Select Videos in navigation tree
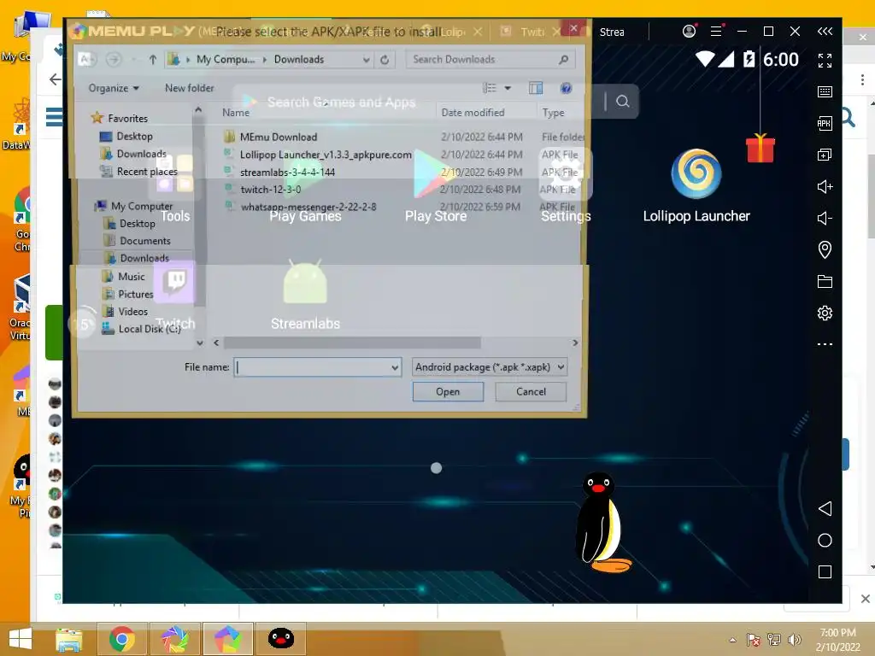This screenshot has height=656, width=875. click(132, 311)
